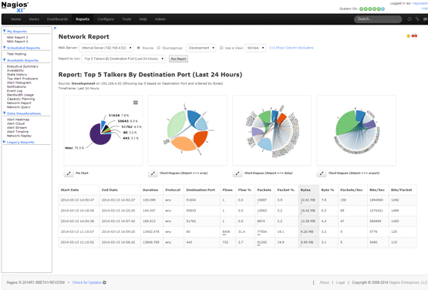Image resolution: width=428 pixels, height=290 pixels.
Task: Sort by the Start Date column header
Action: coord(79,190)
